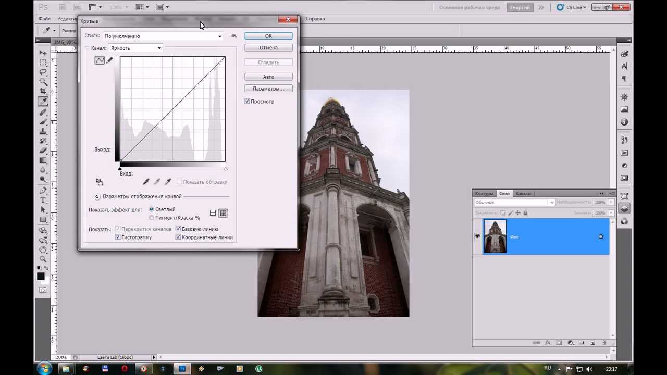Hide the Фон layer with eye icon
This screenshot has height=375, width=667.
coord(477,236)
